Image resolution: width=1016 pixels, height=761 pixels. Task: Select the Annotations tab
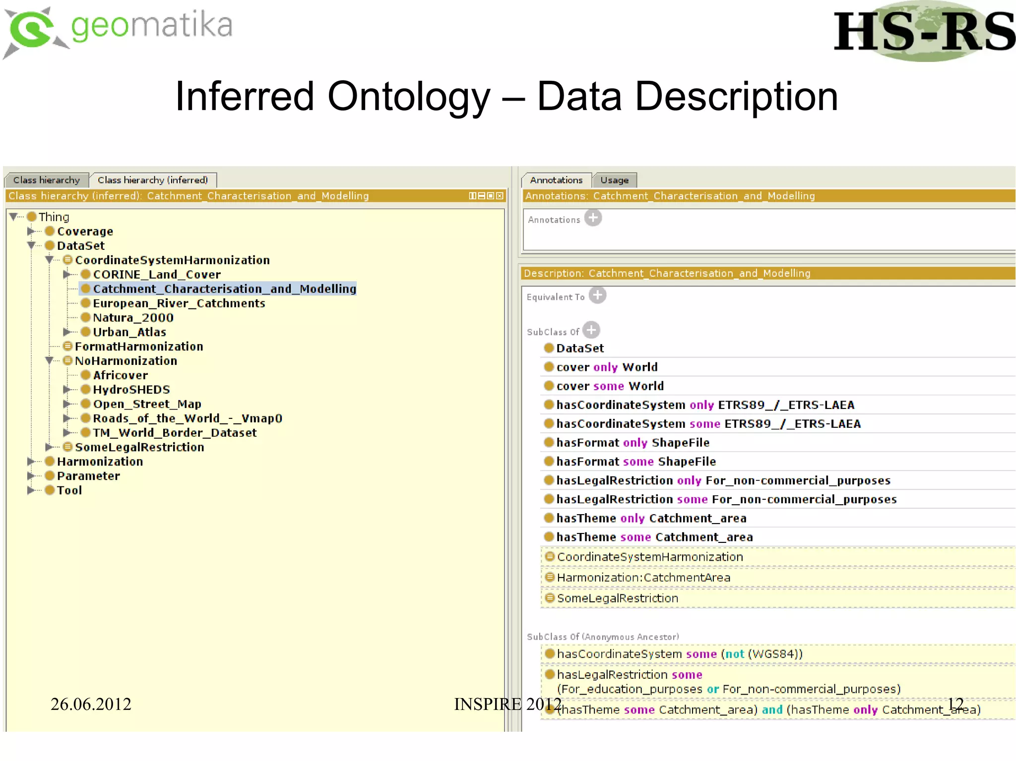[556, 180]
